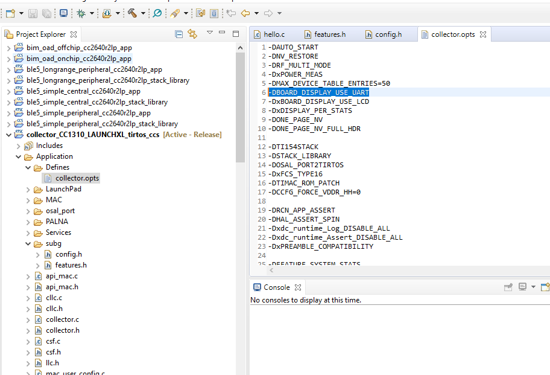The height and width of the screenshot is (375, 550).
Task: Click the Skip All Breakpoints icon
Action: point(157,13)
